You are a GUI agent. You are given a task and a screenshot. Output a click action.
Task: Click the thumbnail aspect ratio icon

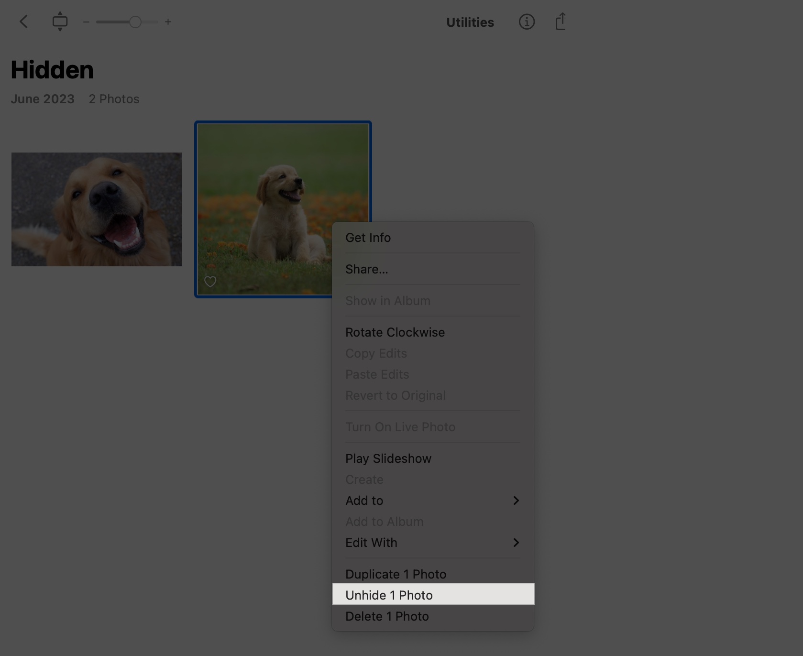pos(60,22)
